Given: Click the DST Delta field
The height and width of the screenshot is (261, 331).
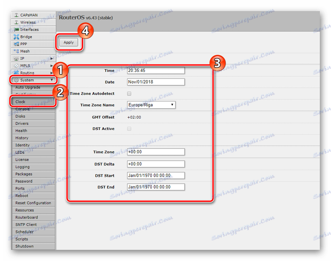Looking at the screenshot, I should click(x=156, y=164).
